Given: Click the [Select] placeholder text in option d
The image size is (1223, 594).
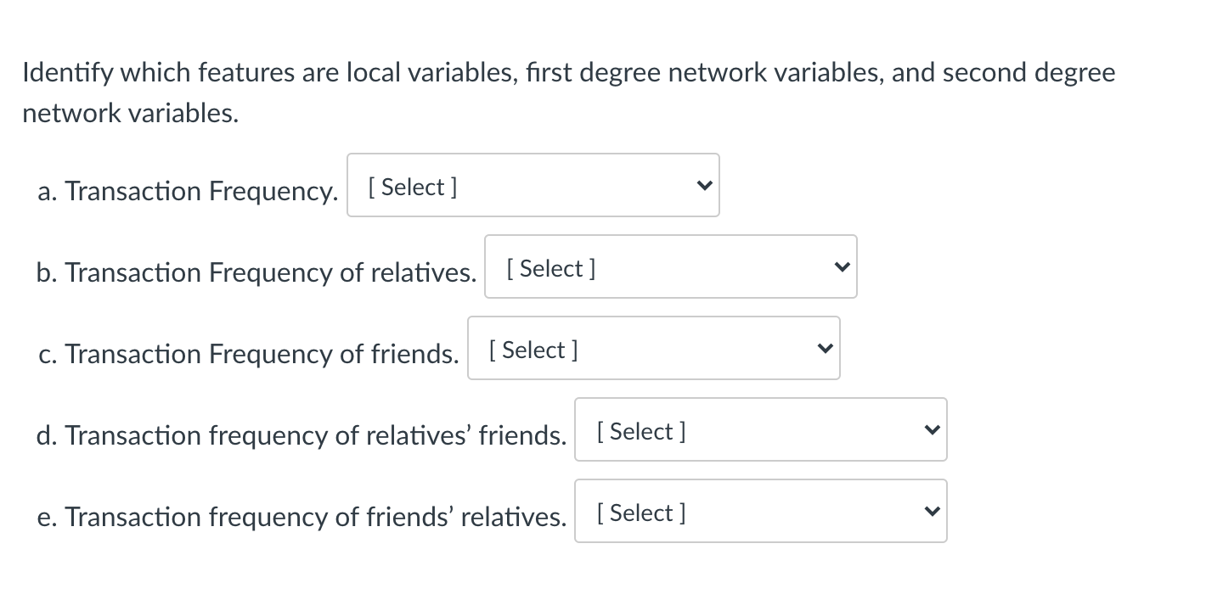Looking at the screenshot, I should [640, 431].
